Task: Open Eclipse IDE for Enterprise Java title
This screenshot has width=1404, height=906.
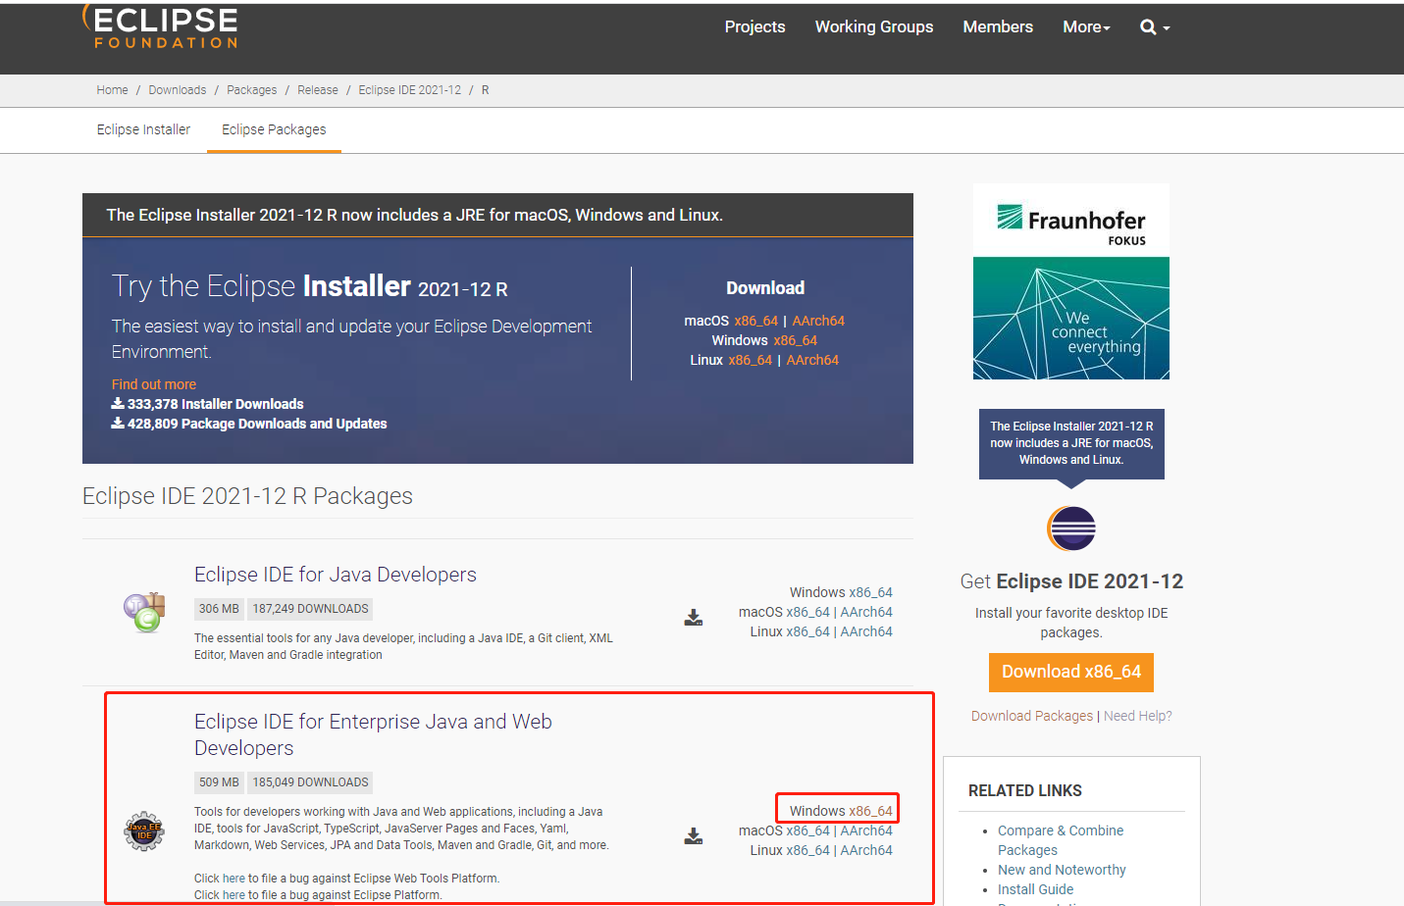Action: 373,734
